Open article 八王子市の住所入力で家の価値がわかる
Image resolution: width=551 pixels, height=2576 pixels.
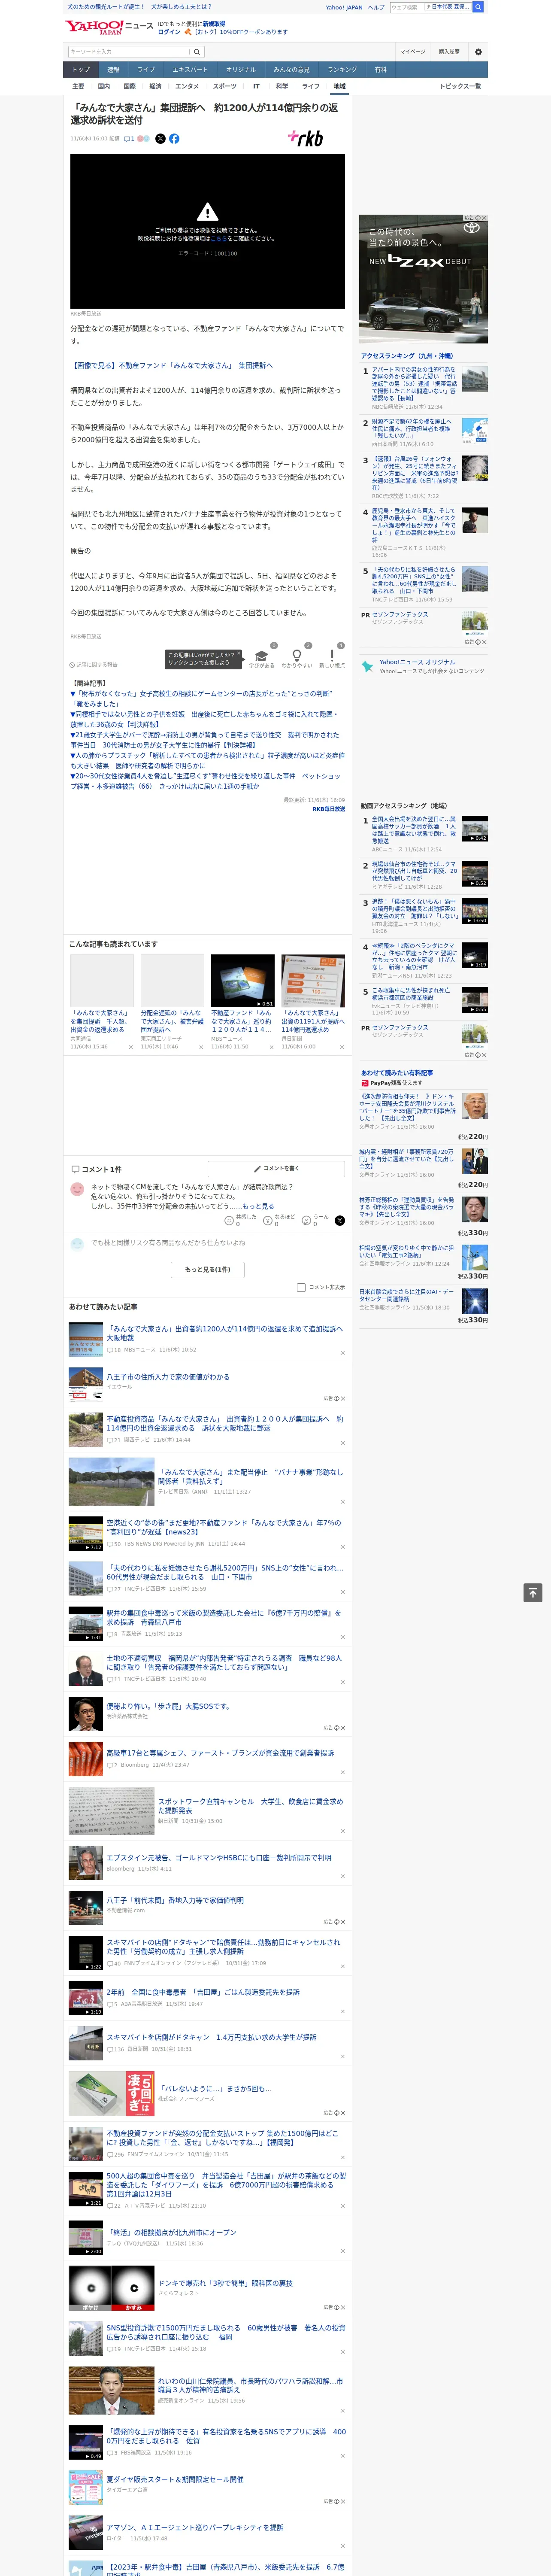coord(168,1377)
